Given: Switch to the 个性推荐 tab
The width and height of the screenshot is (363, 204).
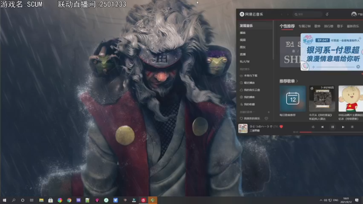Looking at the screenshot, I should [x=287, y=26].
